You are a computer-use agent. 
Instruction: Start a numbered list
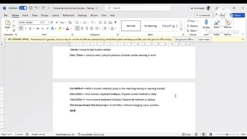click(85, 22)
